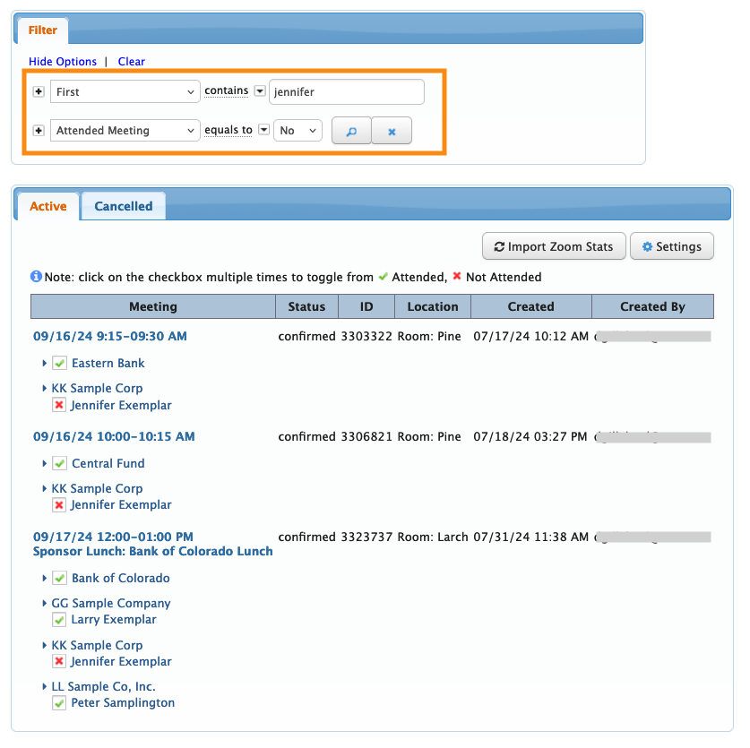
Task: Click Peter Samplington name
Action: point(123,702)
